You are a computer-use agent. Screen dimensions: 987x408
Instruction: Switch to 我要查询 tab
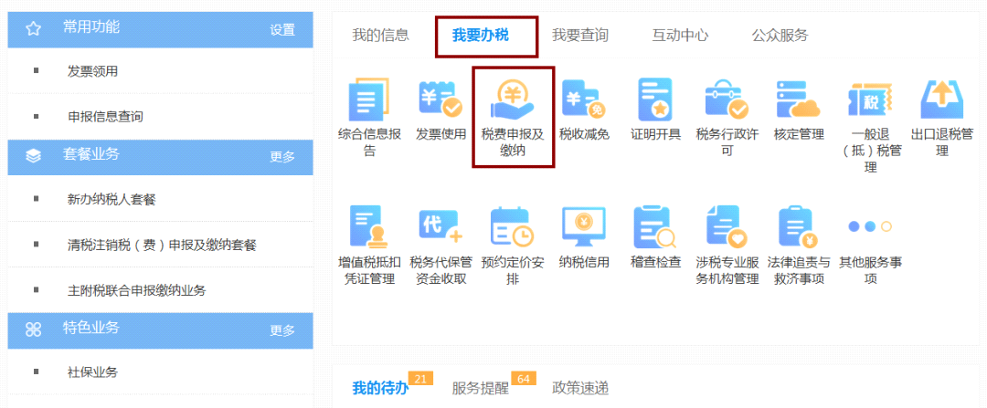[x=580, y=36]
